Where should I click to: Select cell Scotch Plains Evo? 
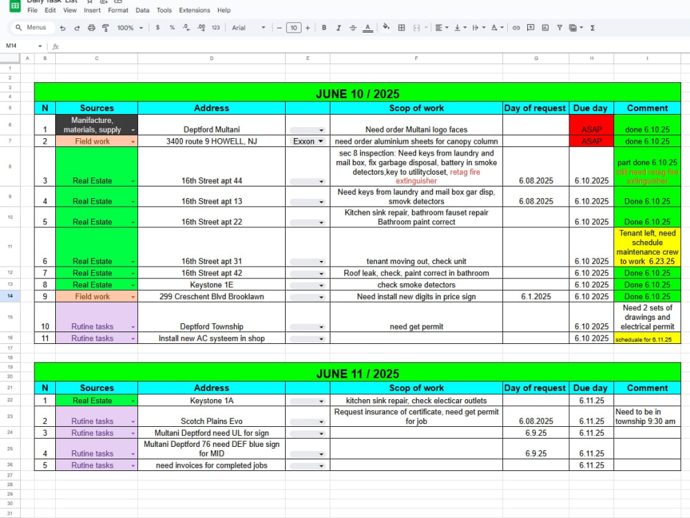[x=211, y=416]
